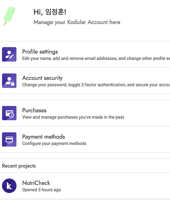The image size is (170, 217).
Task: Open Payment methods
Action: (85, 140)
